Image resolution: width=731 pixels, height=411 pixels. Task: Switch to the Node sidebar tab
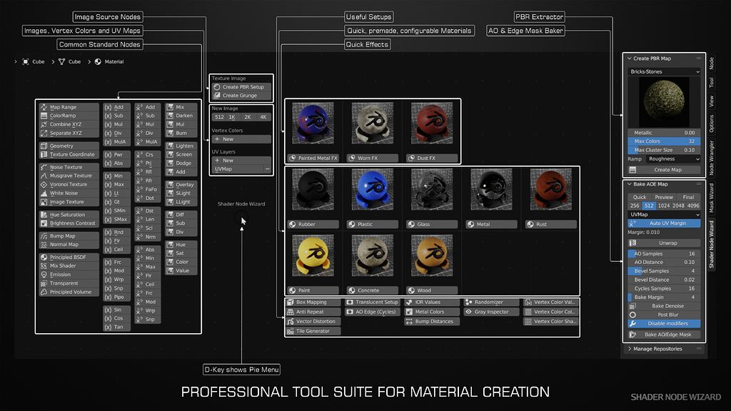point(712,64)
